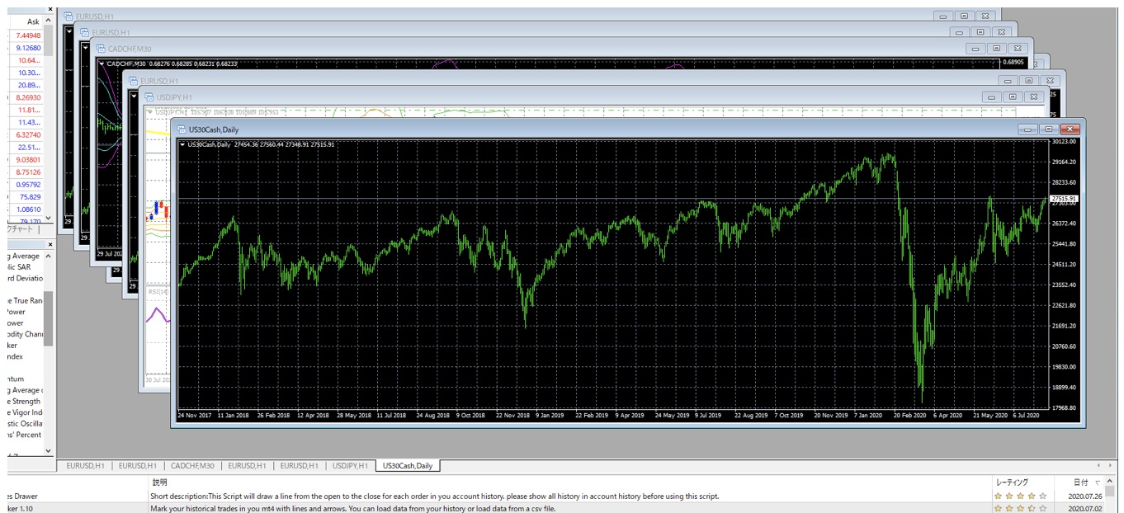Sort Market Watch by Ask column header
The image size is (1124, 513).
click(26, 21)
